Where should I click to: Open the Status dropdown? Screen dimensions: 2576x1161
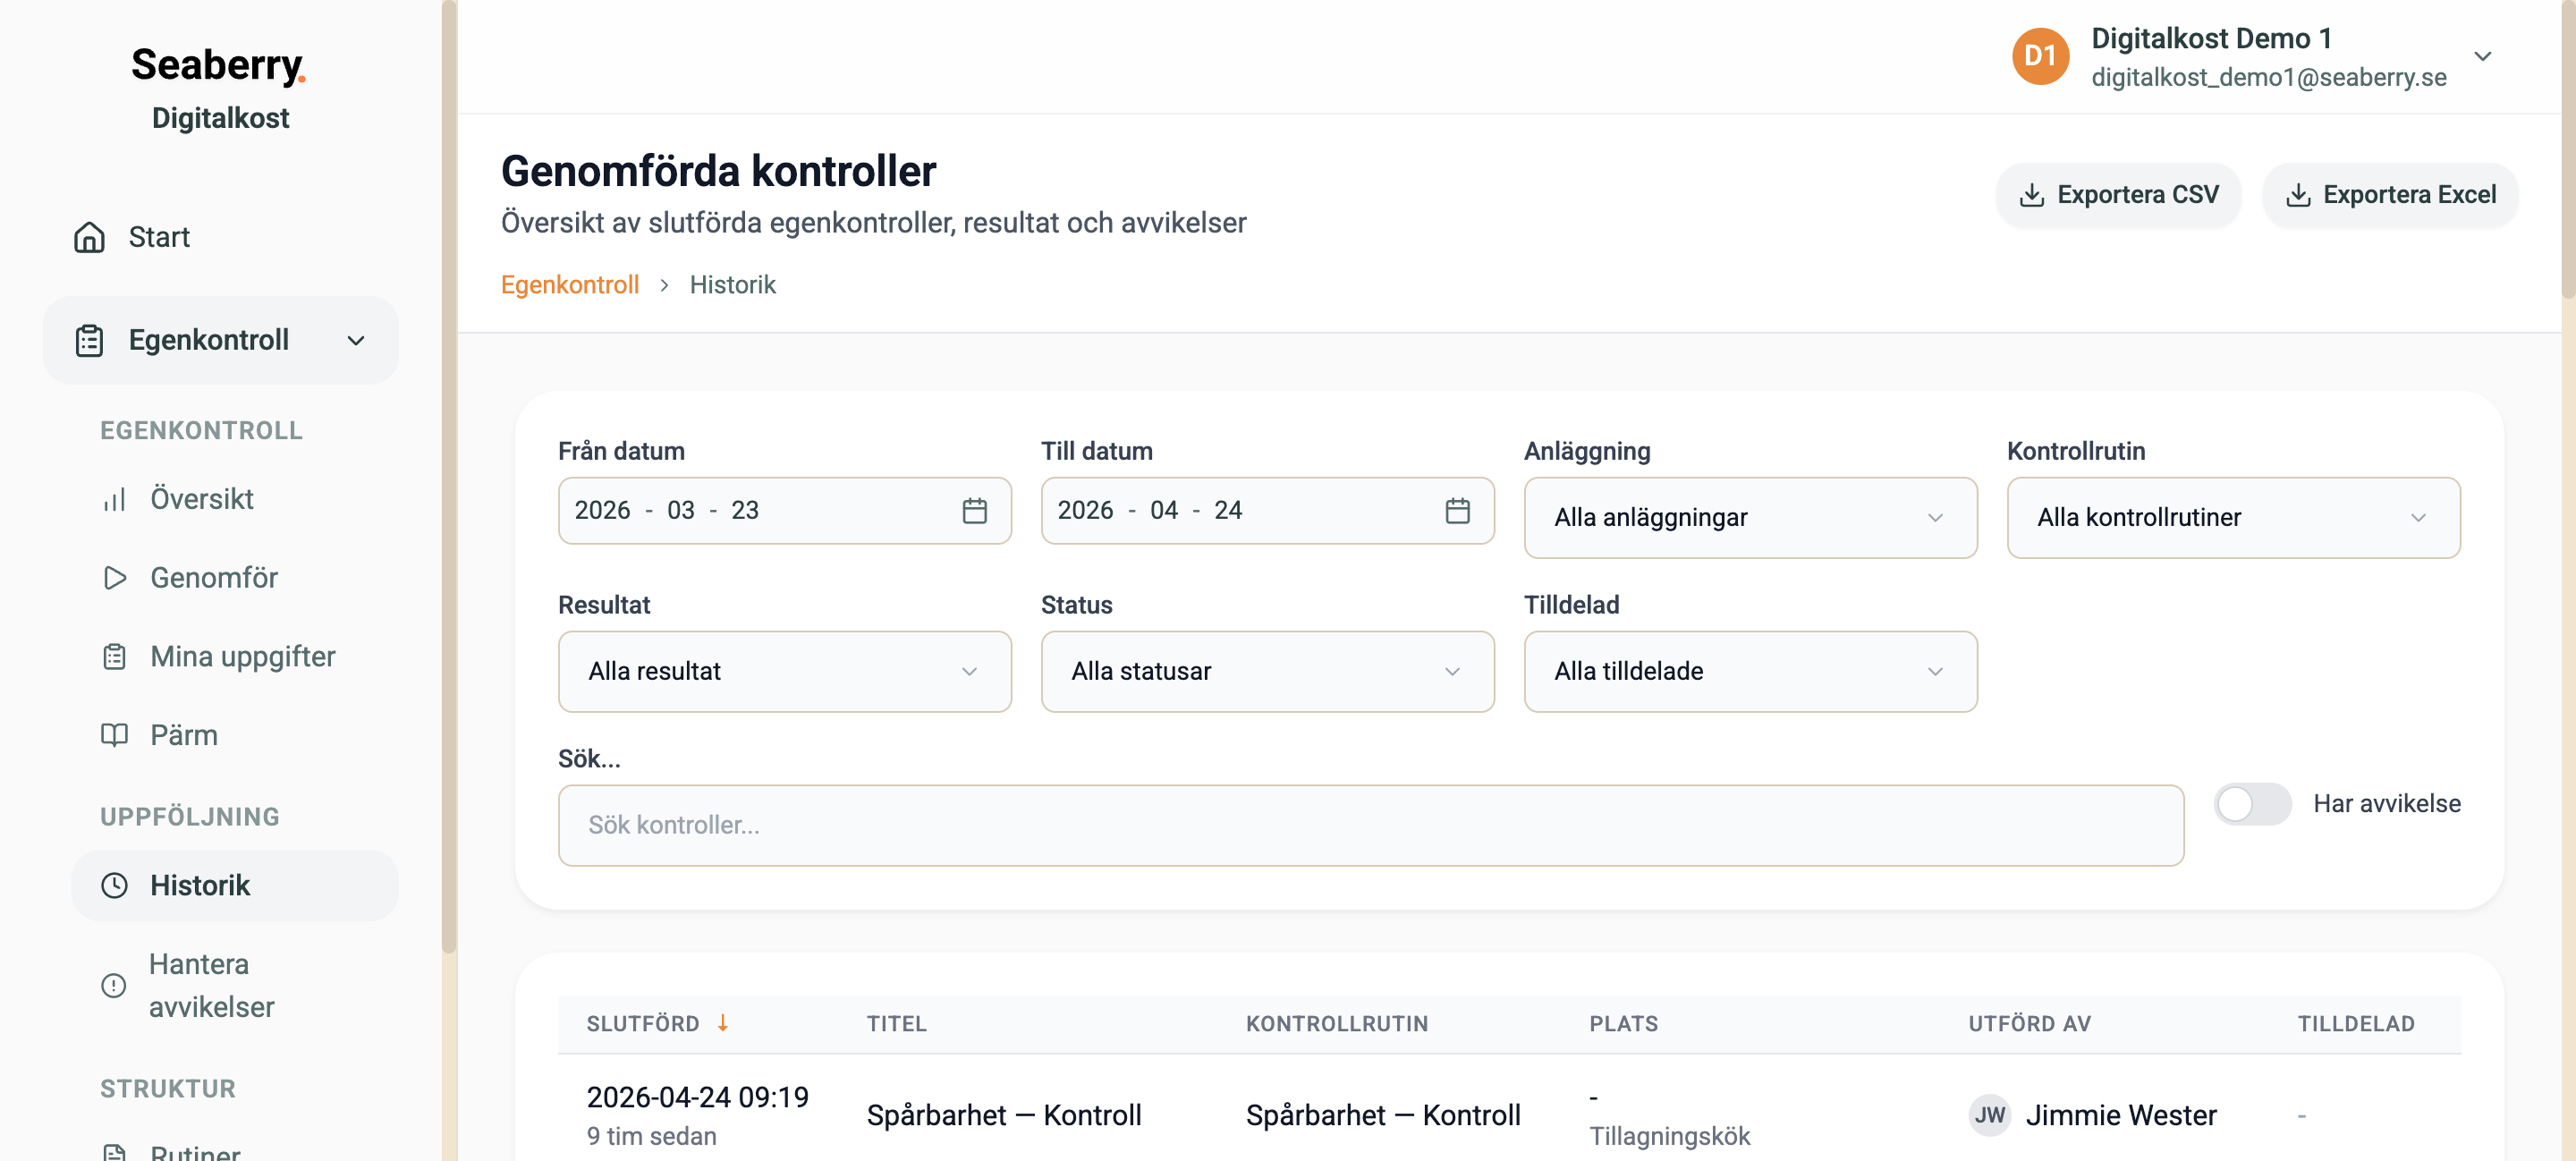coord(1267,671)
